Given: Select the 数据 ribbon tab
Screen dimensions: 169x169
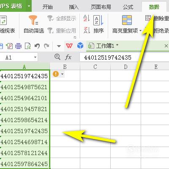Looking at the screenshot, I should point(154,7).
